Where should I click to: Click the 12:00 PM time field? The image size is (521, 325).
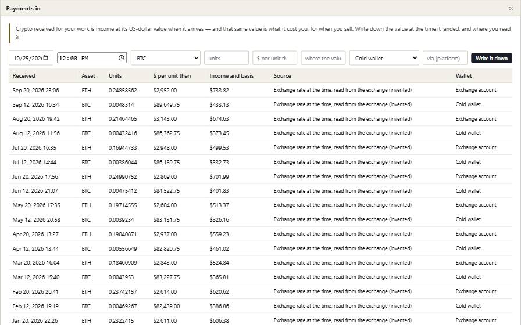(92, 58)
